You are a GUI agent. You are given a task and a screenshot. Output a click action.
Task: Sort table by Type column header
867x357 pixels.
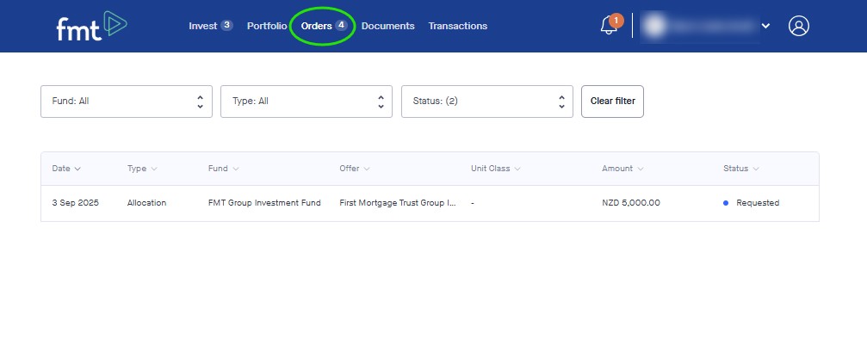coord(142,169)
